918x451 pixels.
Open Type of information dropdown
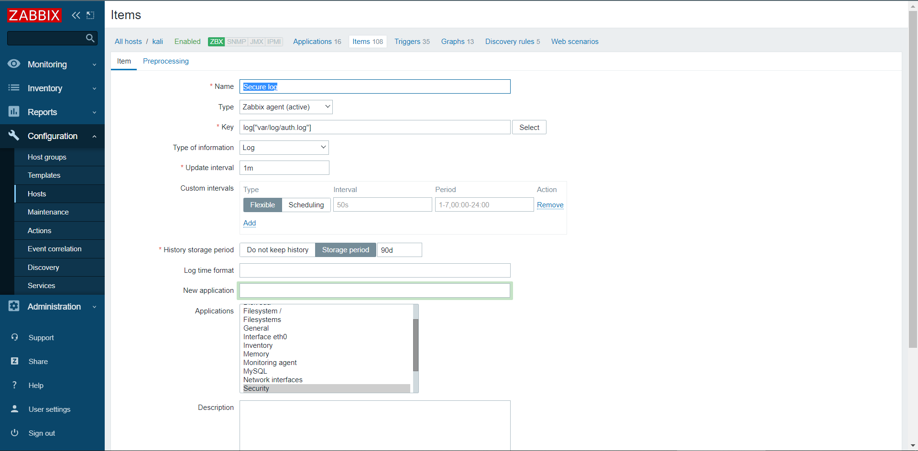(284, 148)
